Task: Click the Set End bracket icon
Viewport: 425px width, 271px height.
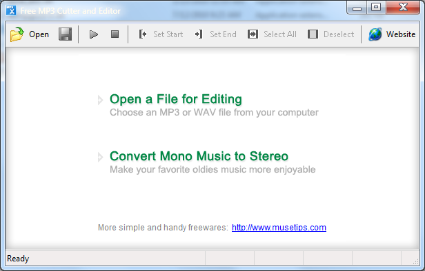Action: pyautogui.click(x=199, y=34)
